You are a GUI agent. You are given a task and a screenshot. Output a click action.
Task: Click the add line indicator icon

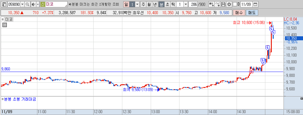click(x=217, y=4)
